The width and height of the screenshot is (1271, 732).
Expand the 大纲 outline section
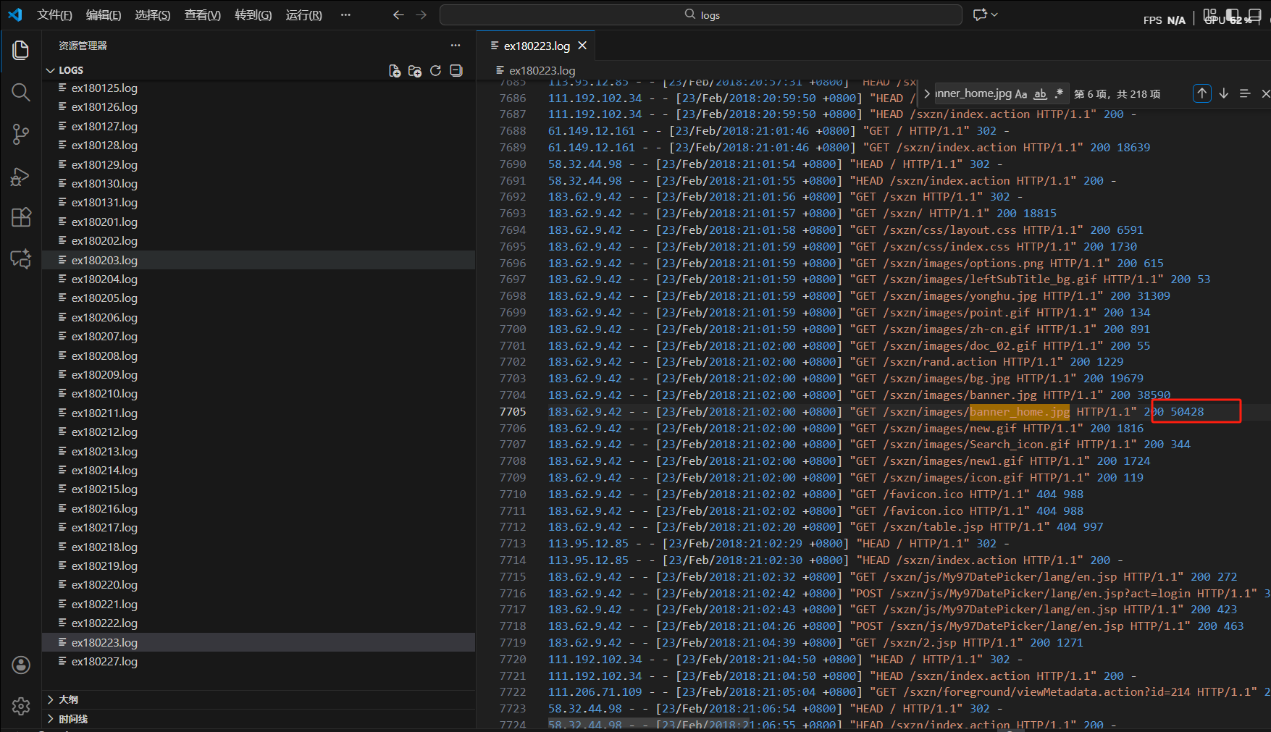click(x=69, y=699)
